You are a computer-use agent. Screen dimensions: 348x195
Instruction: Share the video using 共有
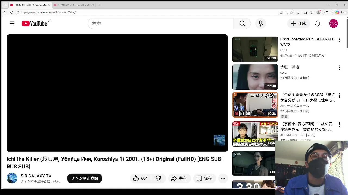[179, 178]
